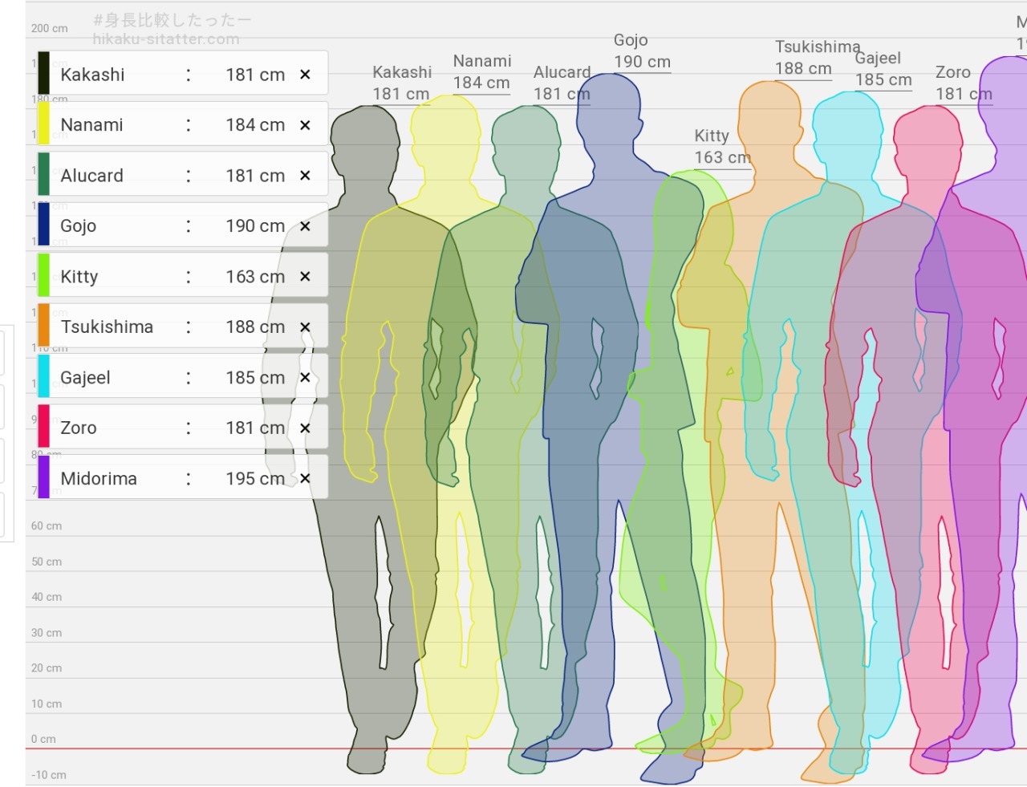The image size is (1027, 787).
Task: Click the Gojo 190 cm chart label
Action: tap(642, 51)
